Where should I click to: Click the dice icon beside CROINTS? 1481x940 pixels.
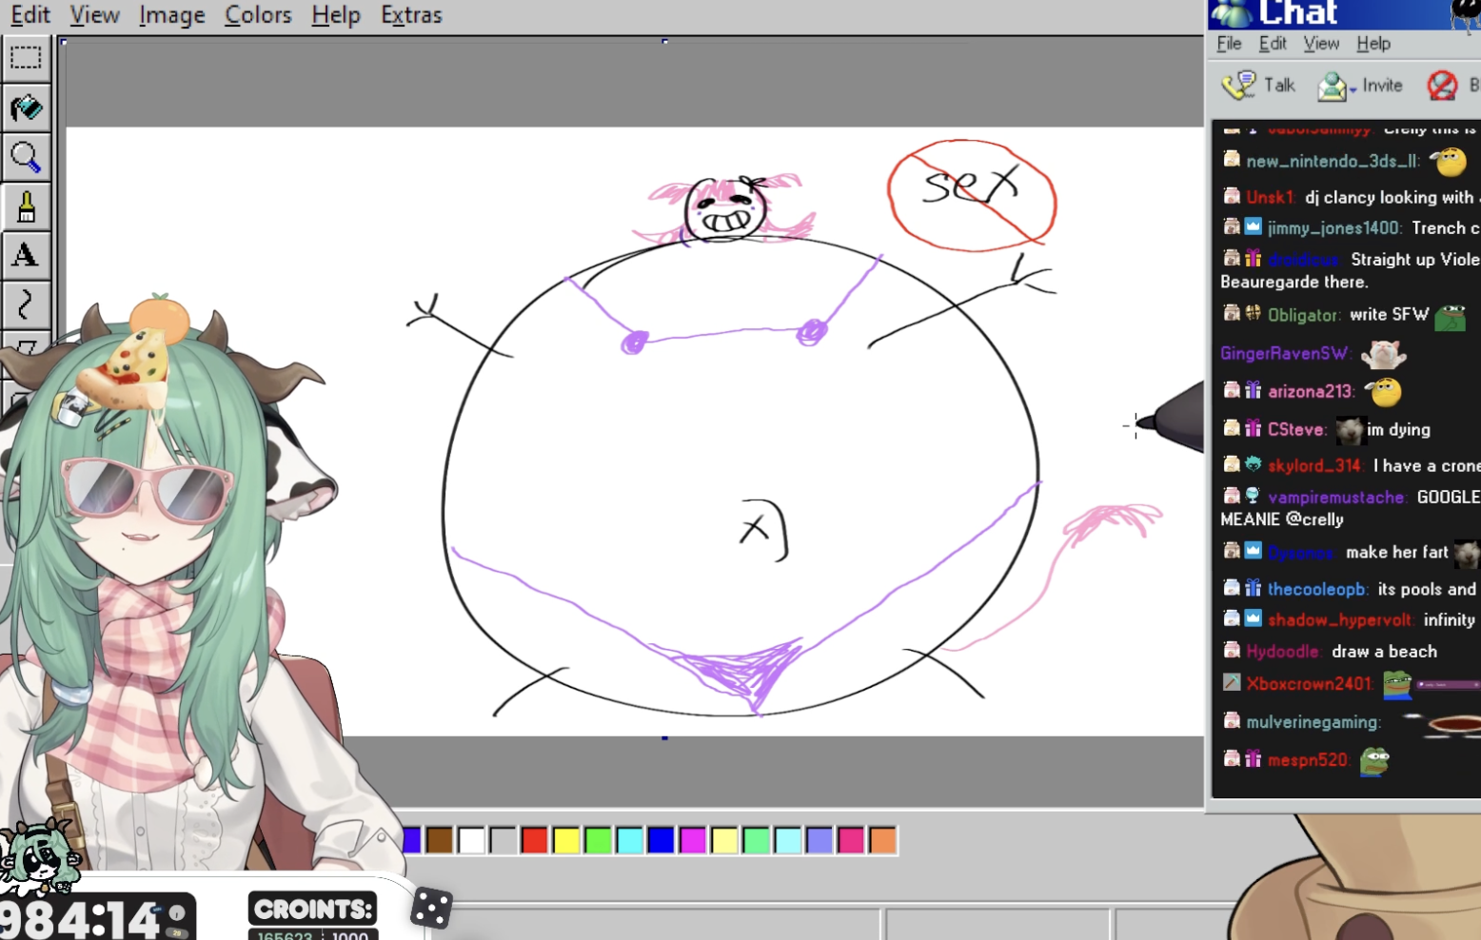click(x=431, y=908)
